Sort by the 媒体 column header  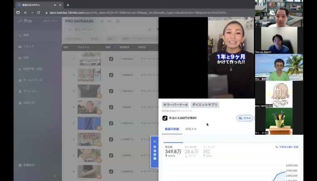pyautogui.click(x=108, y=47)
